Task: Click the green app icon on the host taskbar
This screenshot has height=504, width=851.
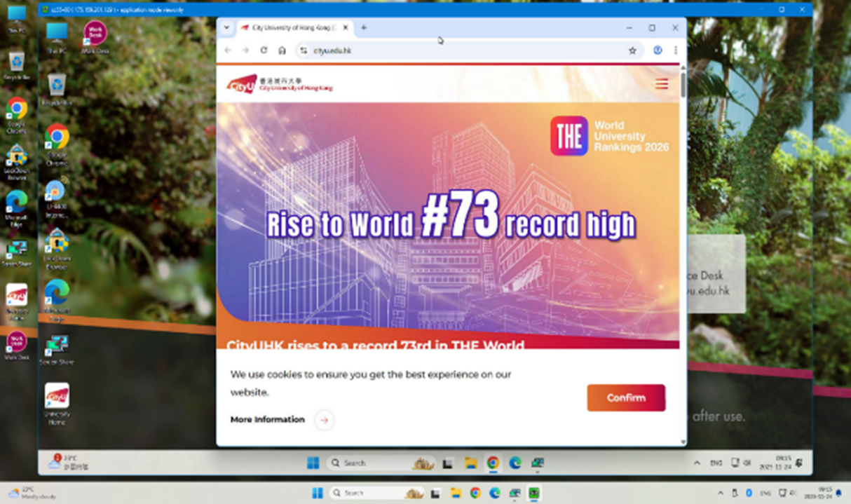Action: coord(533,493)
